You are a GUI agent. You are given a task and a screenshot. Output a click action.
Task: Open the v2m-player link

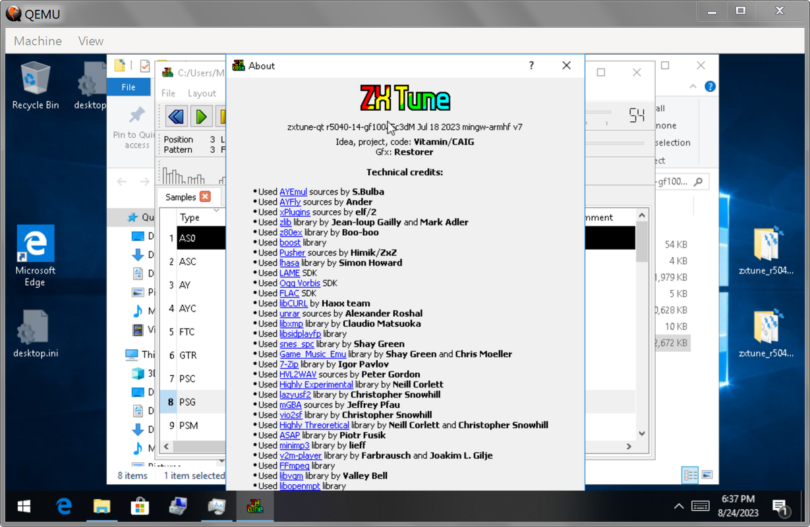click(x=301, y=455)
